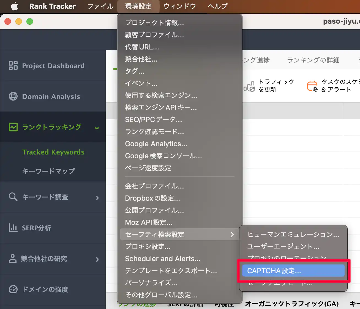Click the 競合他社の研究 person icon
The image size is (360, 309).
pyautogui.click(x=13, y=258)
